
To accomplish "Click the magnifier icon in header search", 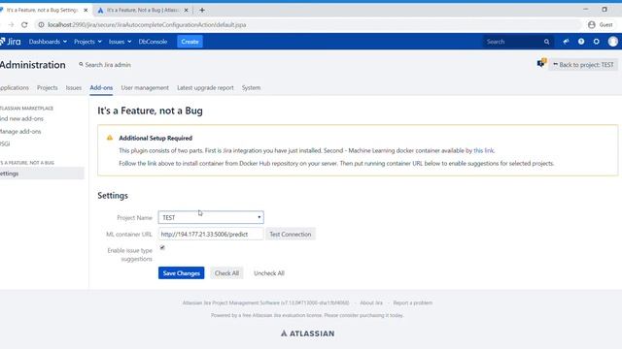I will pos(546,42).
